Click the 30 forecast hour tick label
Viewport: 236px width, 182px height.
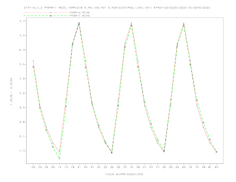(x=99, y=167)
